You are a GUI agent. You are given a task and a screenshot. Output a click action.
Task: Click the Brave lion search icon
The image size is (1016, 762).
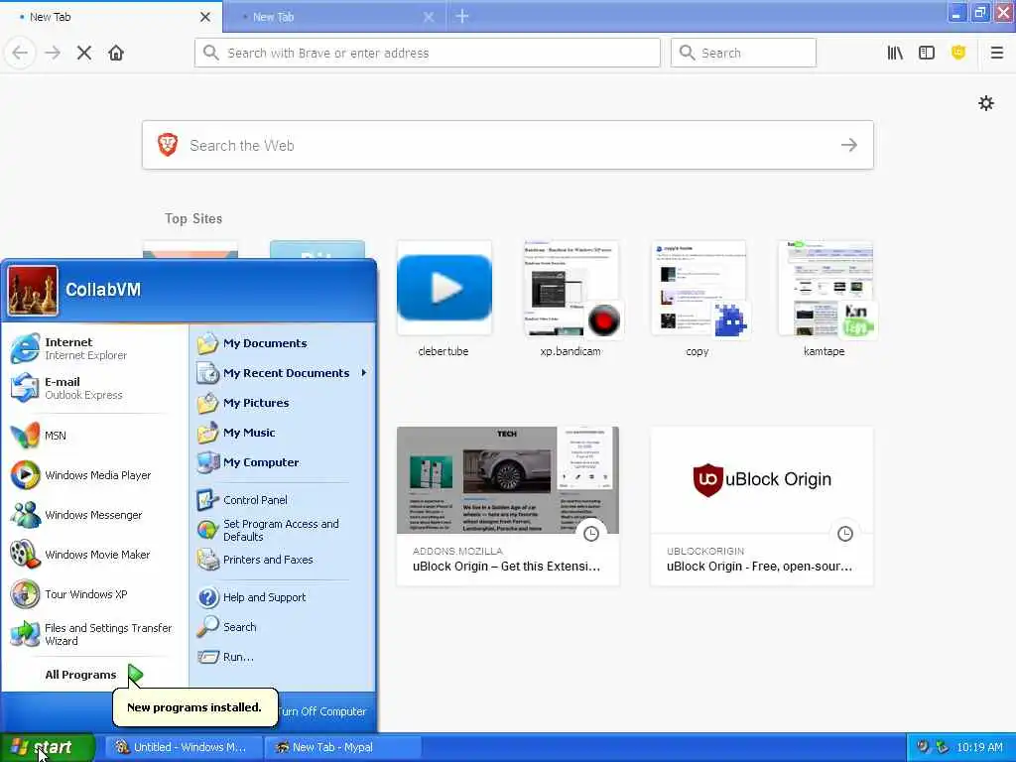pyautogui.click(x=168, y=145)
